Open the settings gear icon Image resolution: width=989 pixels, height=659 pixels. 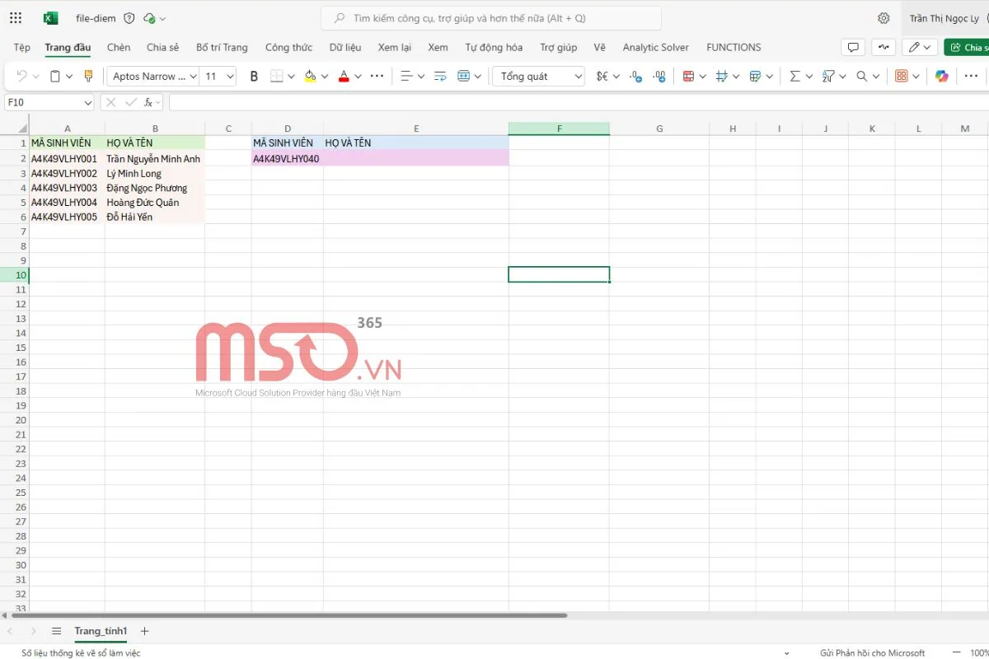[884, 18]
